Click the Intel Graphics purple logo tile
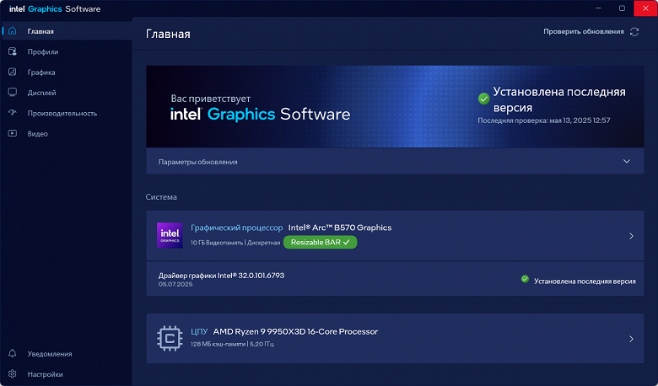658x386 pixels. 170,235
